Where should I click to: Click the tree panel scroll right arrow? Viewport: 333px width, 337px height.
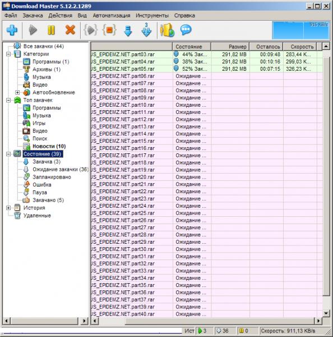84,321
